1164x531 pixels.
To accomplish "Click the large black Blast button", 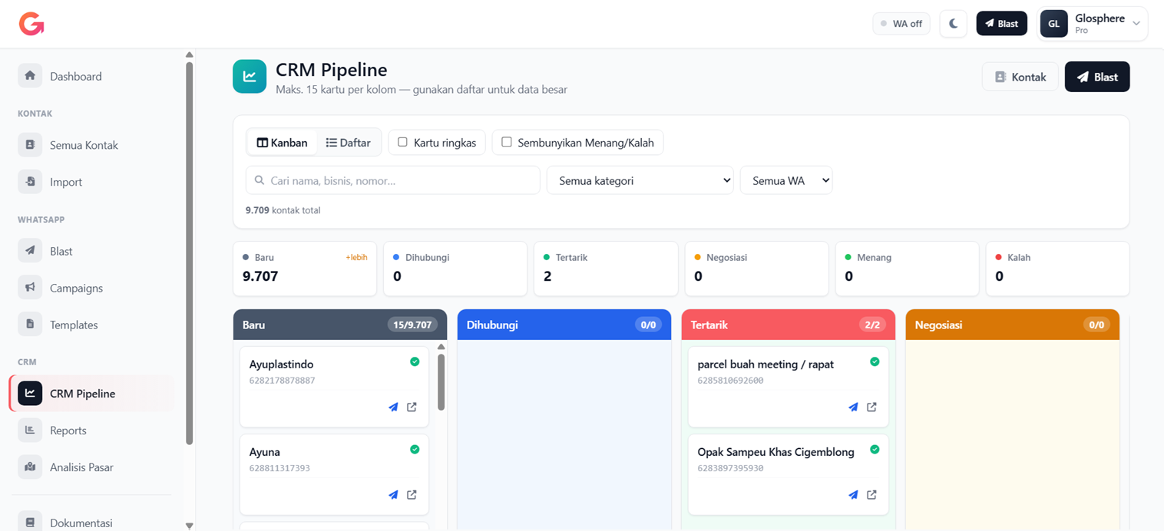I will pos(1097,77).
